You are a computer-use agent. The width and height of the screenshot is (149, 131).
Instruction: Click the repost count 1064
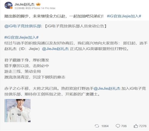(105, 126)
